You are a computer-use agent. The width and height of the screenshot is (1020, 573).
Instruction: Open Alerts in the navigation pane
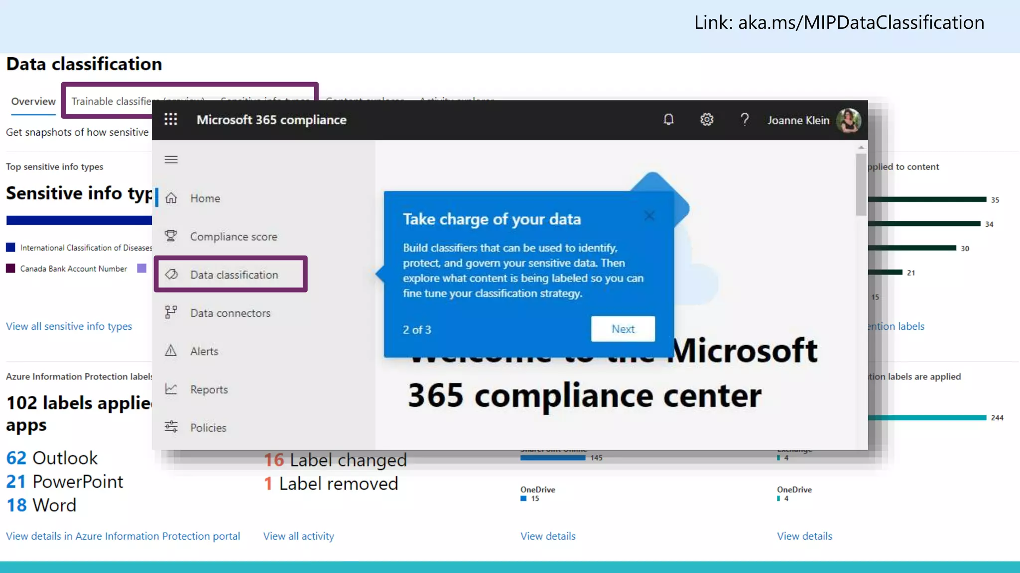click(x=204, y=351)
